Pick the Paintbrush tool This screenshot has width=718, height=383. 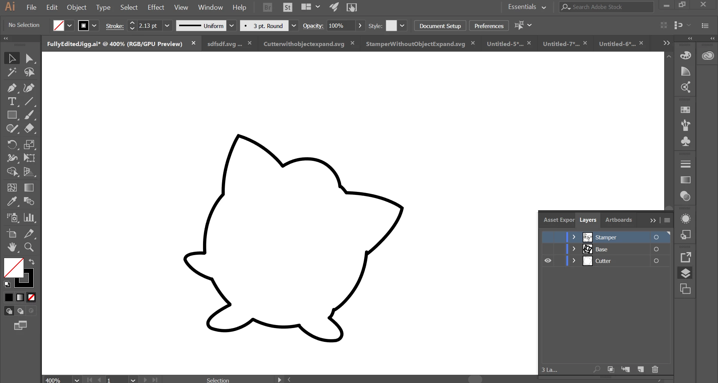click(x=29, y=115)
